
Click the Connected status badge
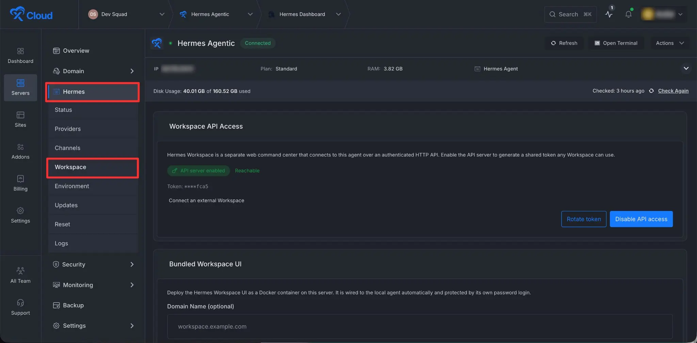(x=258, y=43)
